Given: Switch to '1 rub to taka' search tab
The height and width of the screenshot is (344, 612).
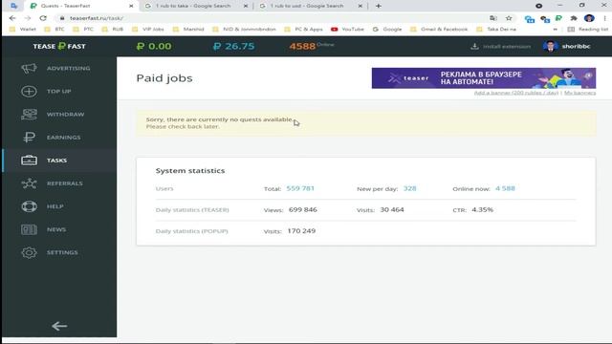Looking at the screenshot, I should pos(193,6).
